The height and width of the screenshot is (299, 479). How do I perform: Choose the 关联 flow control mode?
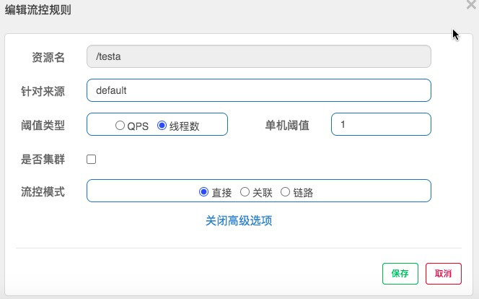(x=245, y=192)
